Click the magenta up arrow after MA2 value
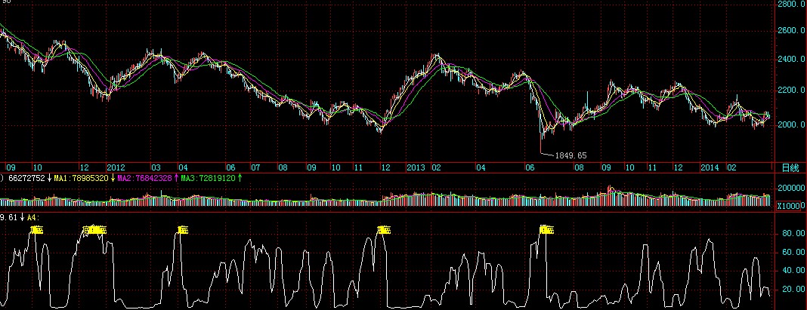This screenshot has width=807, height=310. (x=177, y=179)
